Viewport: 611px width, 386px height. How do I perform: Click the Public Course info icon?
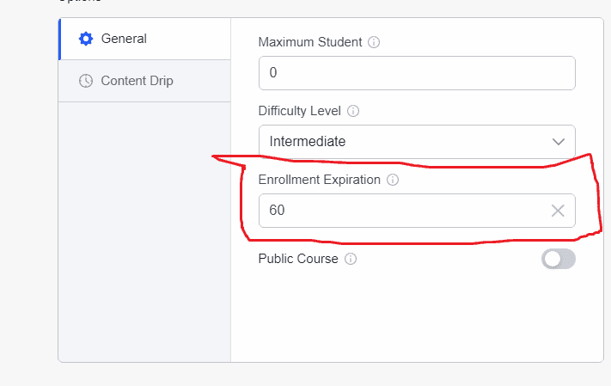click(351, 259)
